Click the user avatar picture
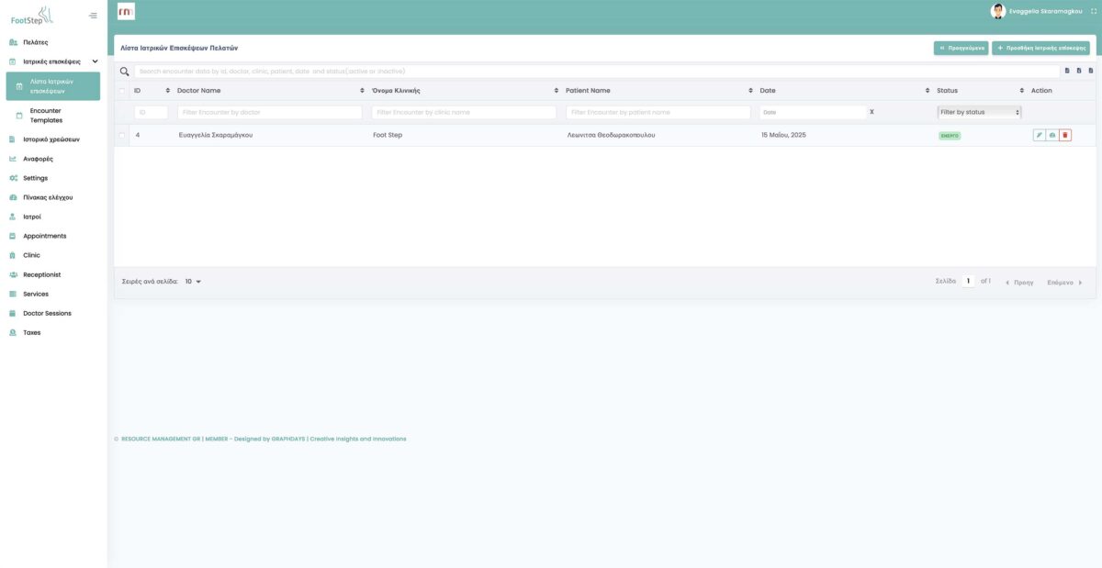 click(997, 11)
